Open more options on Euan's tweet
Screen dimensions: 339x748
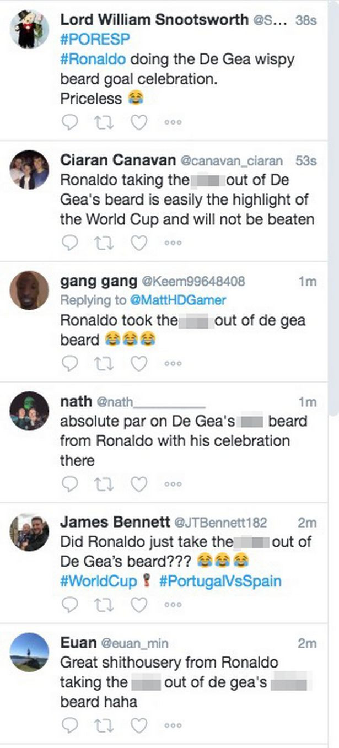click(x=173, y=725)
